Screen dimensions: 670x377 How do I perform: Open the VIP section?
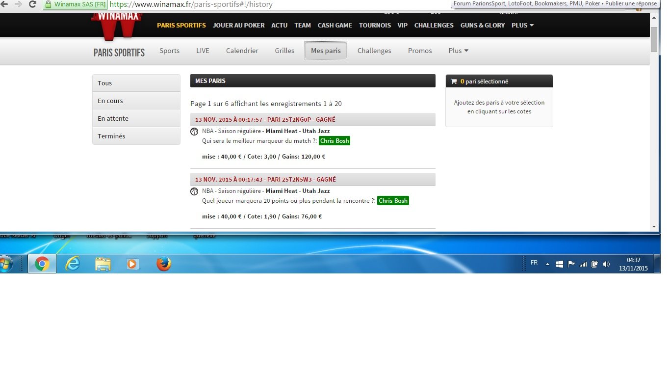[403, 25]
